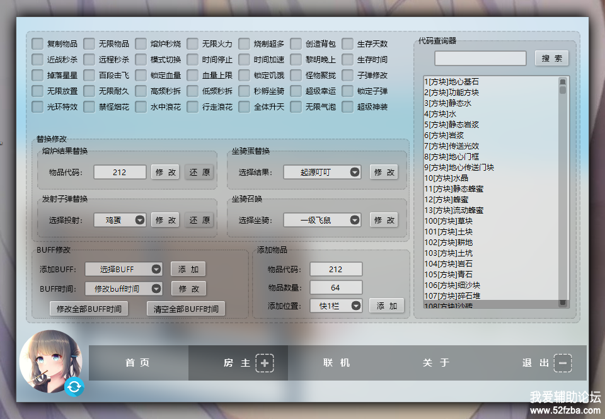Select list item 10[方块]水晶
This screenshot has height=419, width=605.
pyautogui.click(x=491, y=178)
